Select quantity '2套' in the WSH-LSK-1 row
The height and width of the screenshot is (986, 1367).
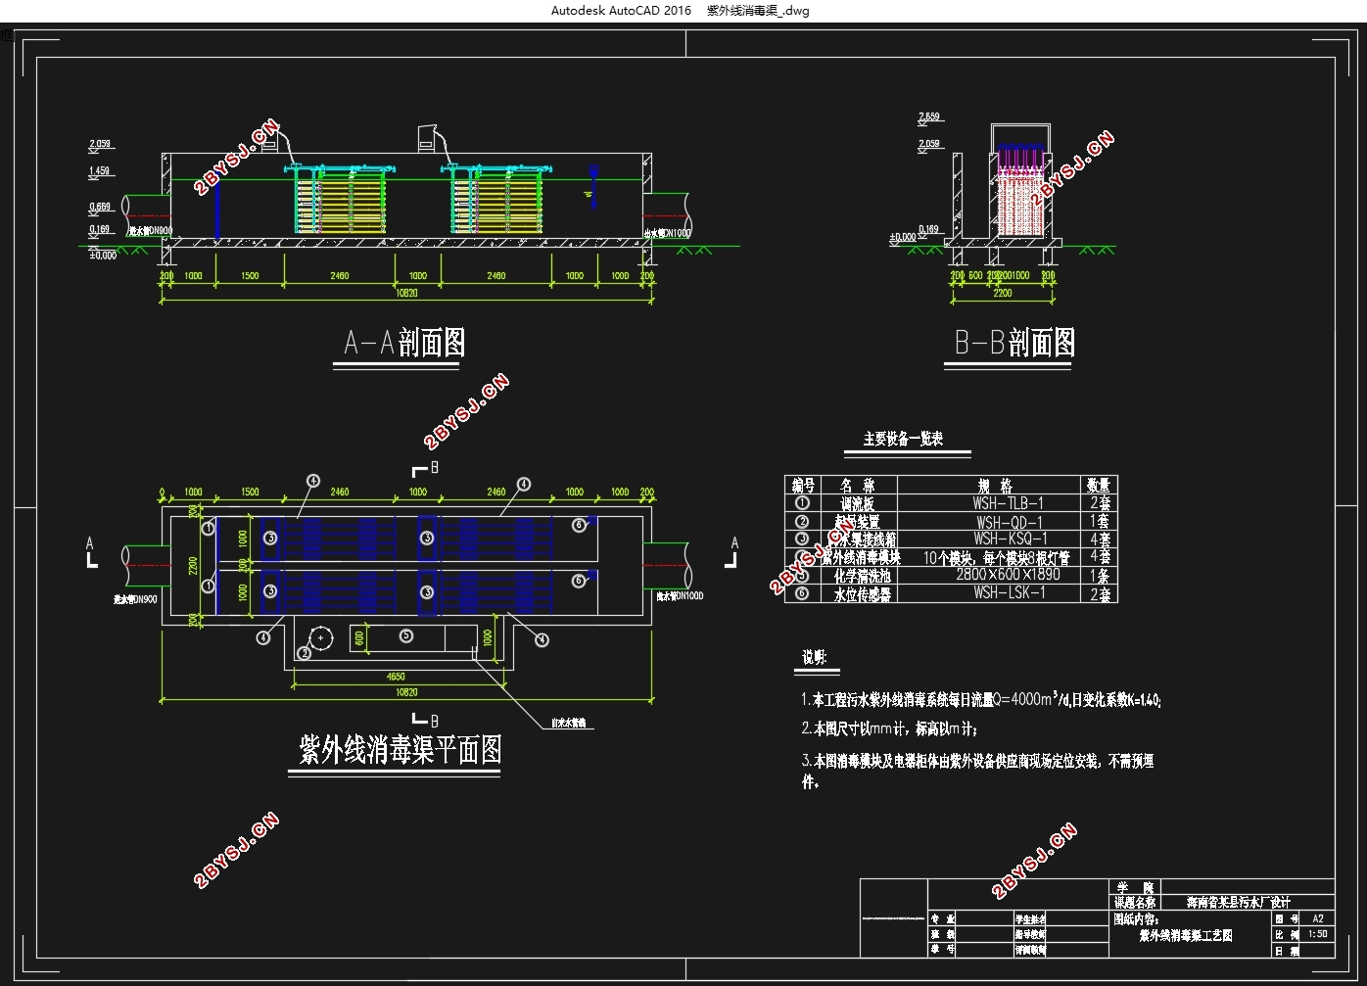[x=1101, y=593]
